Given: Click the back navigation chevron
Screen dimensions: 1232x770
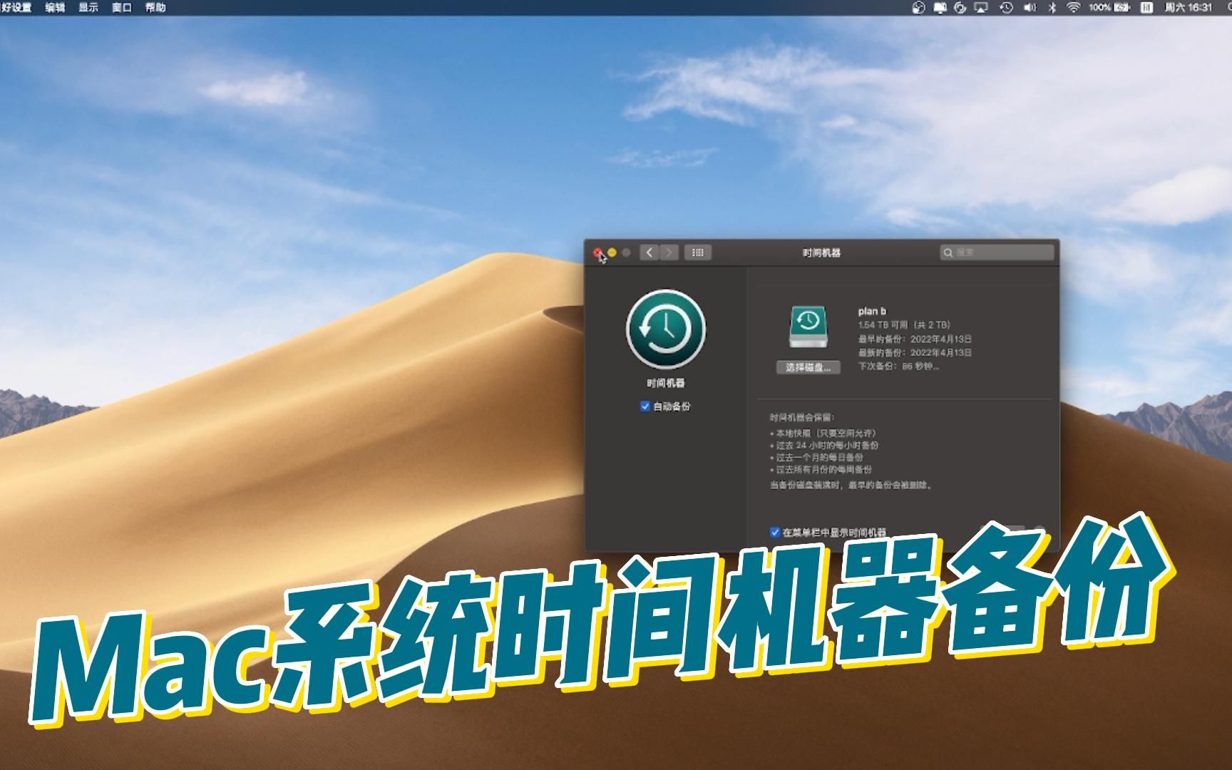Looking at the screenshot, I should [x=649, y=252].
